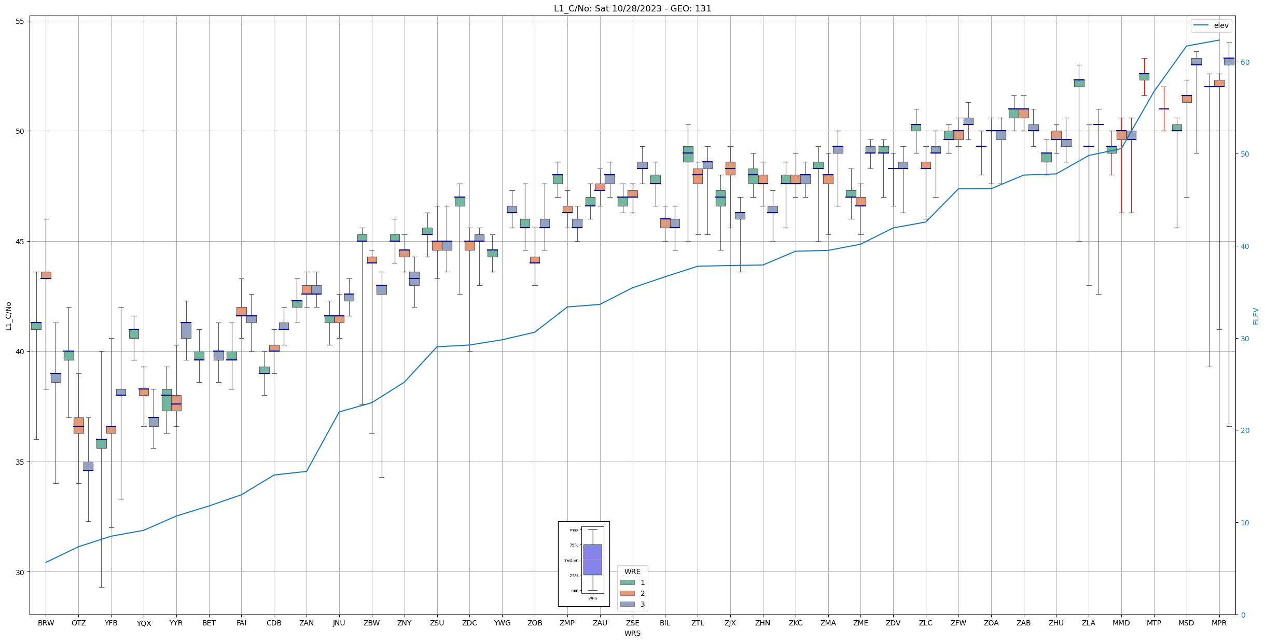Select the green WRE 1 legend swatch

point(627,582)
